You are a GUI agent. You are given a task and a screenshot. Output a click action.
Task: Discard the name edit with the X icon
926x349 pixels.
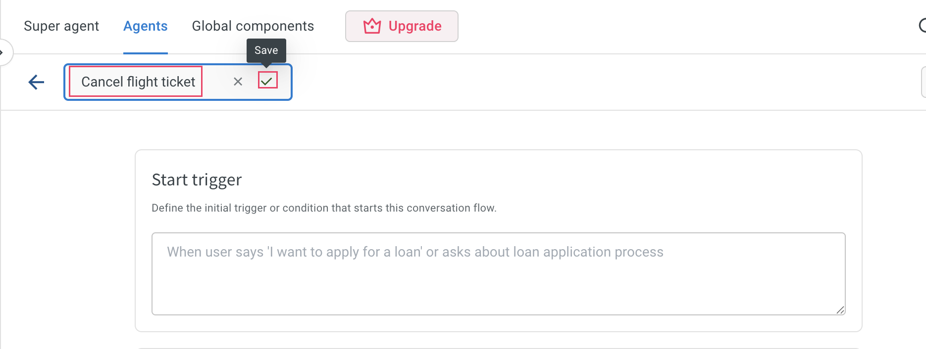point(238,82)
